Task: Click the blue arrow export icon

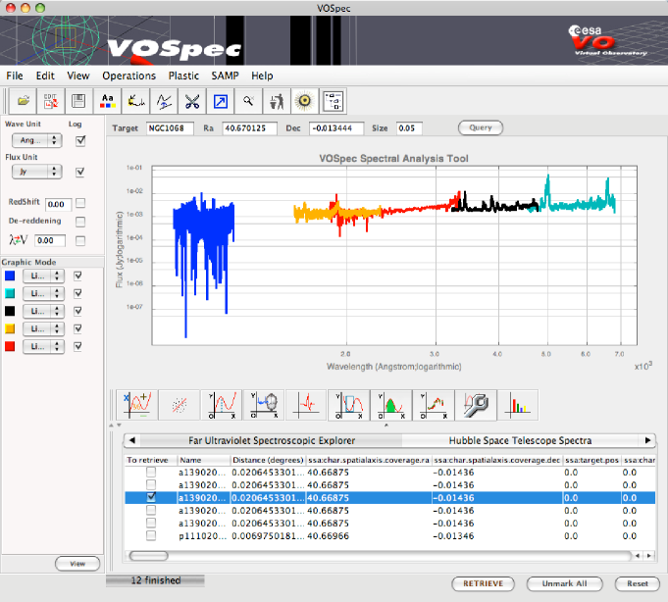Action: click(220, 100)
